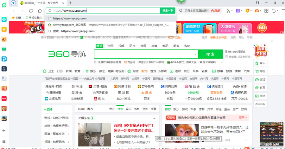Add 火爆头条 module with plus icon
Screen dimensions: 285x149
point(93,118)
